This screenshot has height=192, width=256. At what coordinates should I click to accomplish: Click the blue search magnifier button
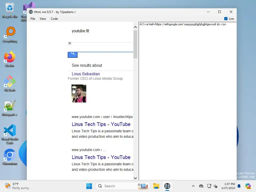[x=73, y=54]
